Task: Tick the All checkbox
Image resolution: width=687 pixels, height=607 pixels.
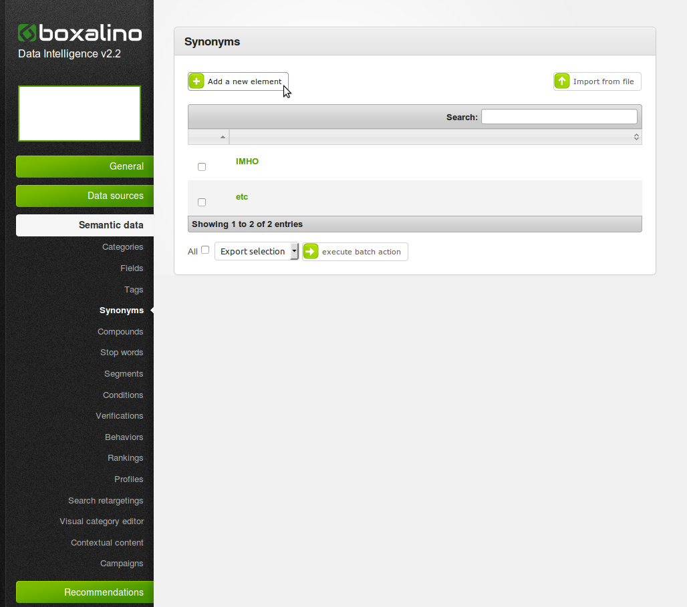Action: 205,250
